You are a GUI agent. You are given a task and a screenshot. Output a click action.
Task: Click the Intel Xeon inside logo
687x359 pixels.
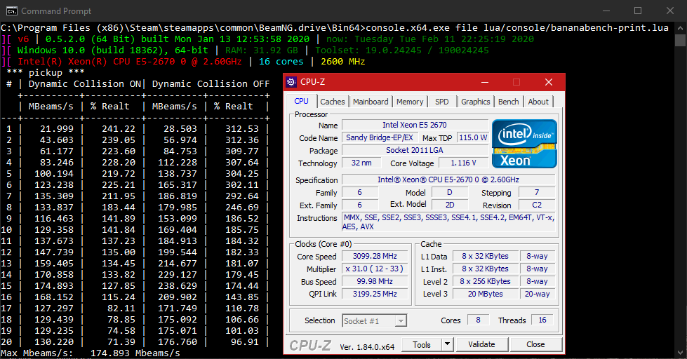(524, 144)
